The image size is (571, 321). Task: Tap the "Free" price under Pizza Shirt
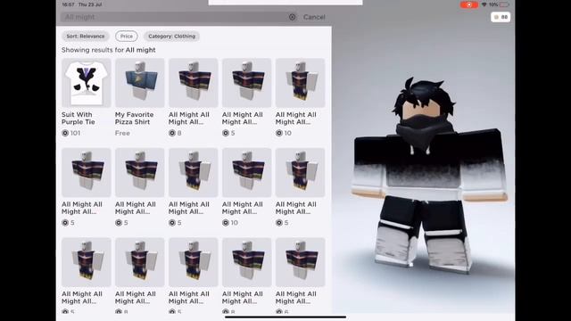122,133
